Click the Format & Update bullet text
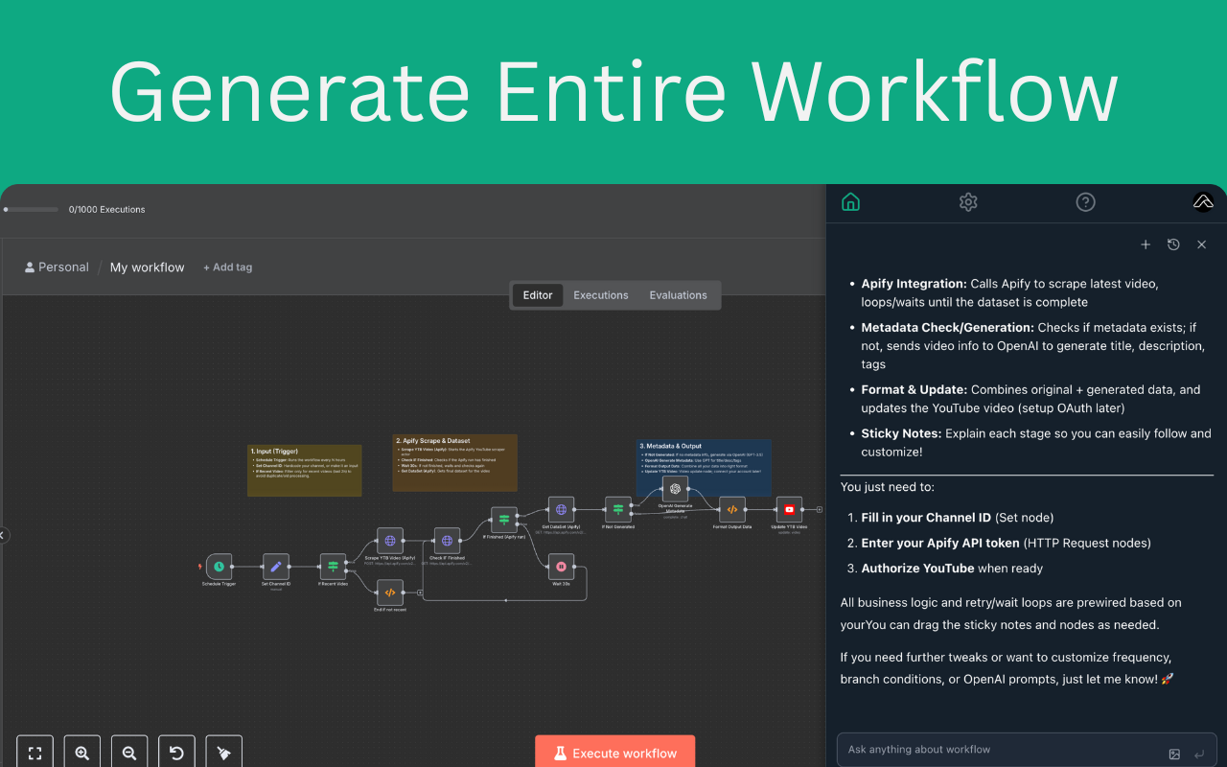 click(1030, 398)
